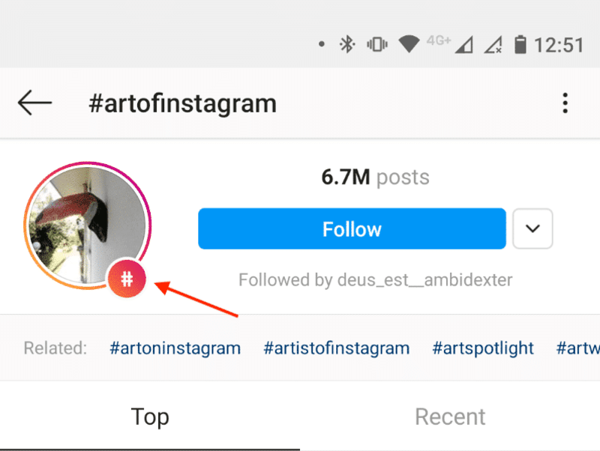Screen dimensions: 600x451
Task: Tap the 6.7M posts count
Action: 375,178
